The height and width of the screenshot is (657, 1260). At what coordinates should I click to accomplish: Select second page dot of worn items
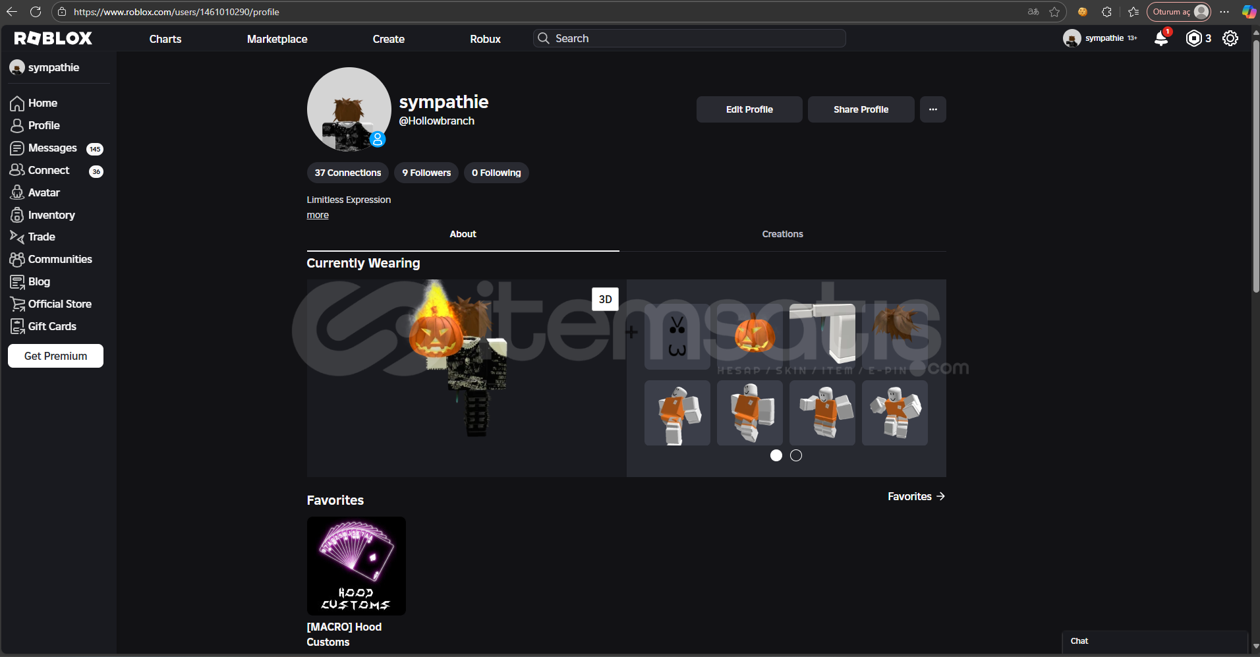796,455
